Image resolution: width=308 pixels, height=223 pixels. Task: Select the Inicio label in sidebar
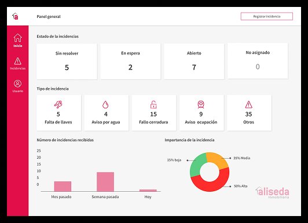18,46
